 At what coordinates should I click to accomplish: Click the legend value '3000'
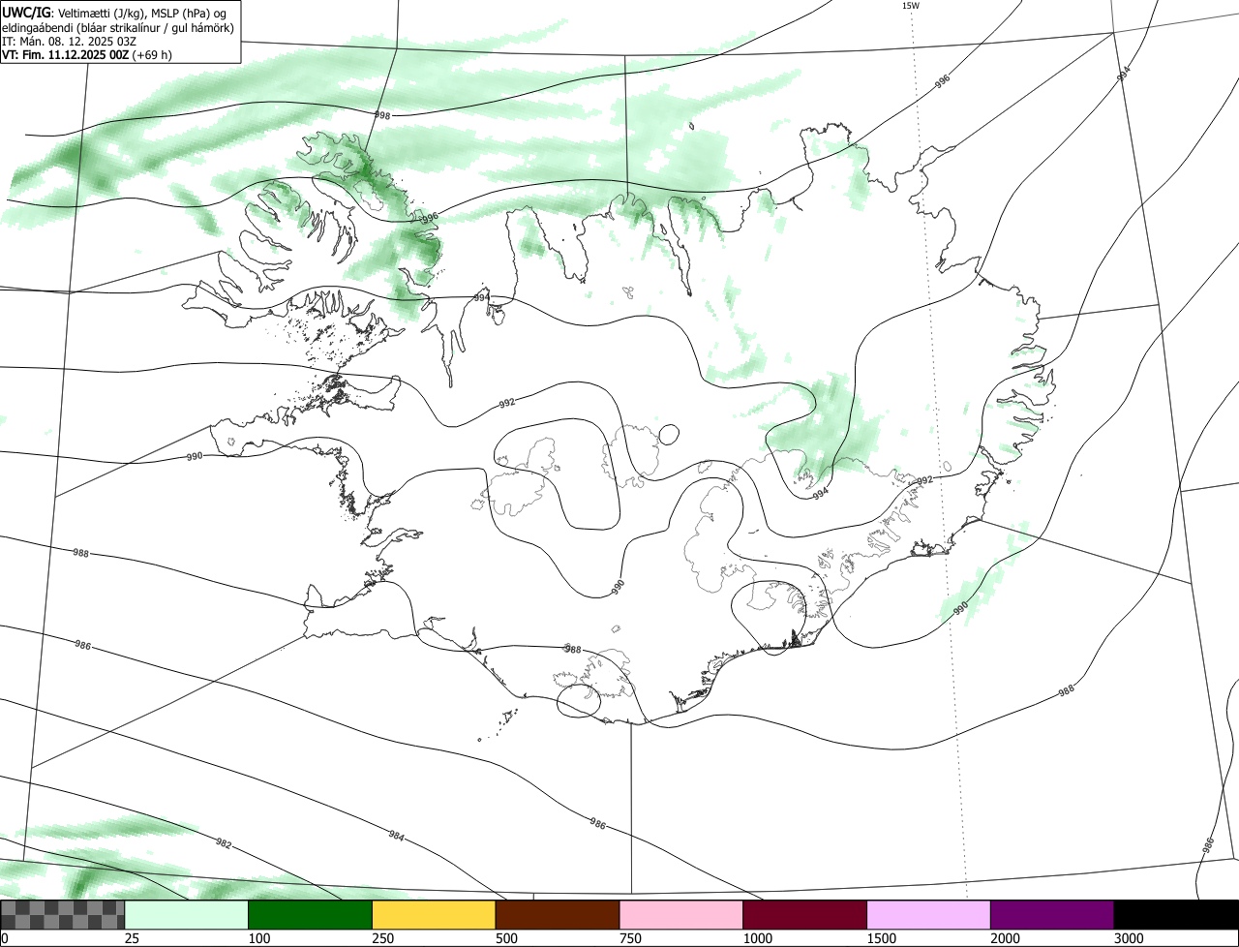coord(1127,938)
